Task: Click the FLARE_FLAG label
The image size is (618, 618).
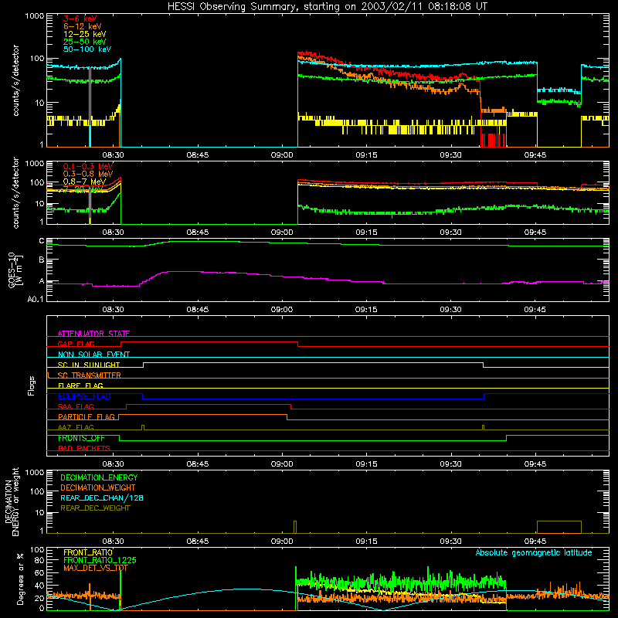Action: 80,385
